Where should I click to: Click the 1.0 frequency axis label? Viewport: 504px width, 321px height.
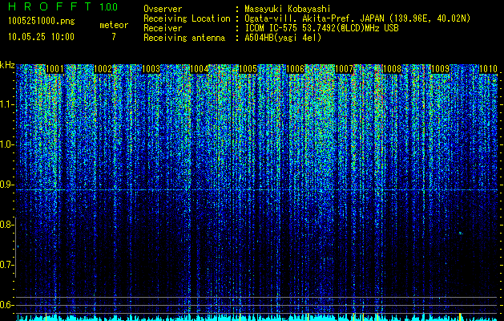6,145
